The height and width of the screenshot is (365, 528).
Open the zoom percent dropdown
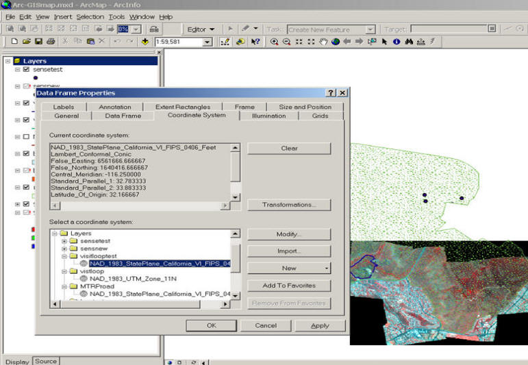[x=136, y=29]
